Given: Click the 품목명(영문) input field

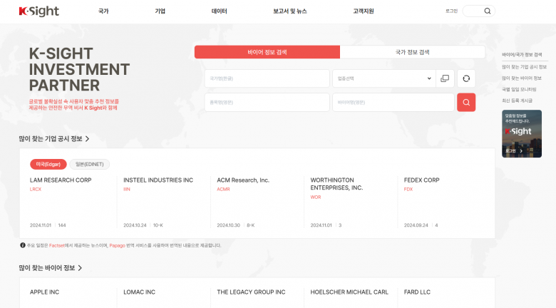Looking at the screenshot, I should 267,102.
